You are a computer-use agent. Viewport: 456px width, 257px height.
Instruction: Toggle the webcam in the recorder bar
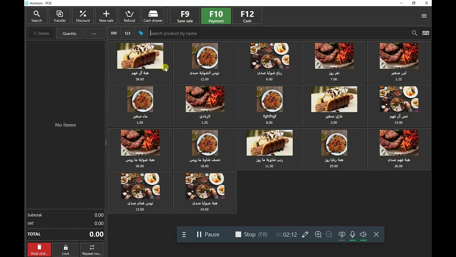(x=342, y=235)
